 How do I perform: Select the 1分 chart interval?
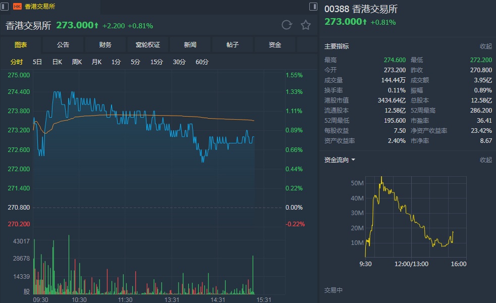[116, 62]
